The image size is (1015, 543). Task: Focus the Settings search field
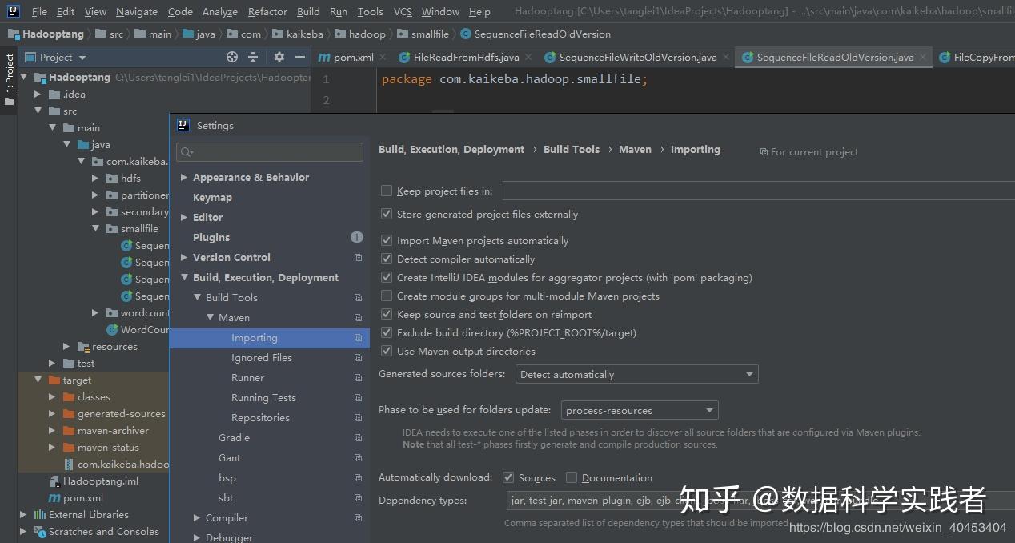pyautogui.click(x=269, y=152)
